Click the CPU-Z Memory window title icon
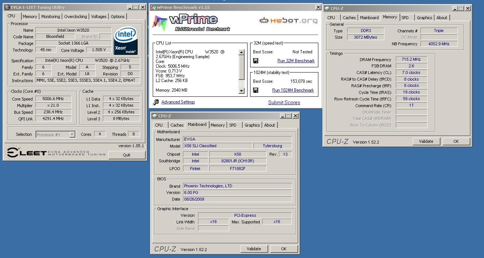Screen dimensions: 484x258 pos(327,8)
